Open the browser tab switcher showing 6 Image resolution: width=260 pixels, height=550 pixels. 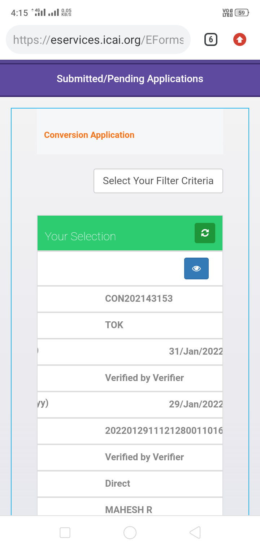[x=211, y=39]
